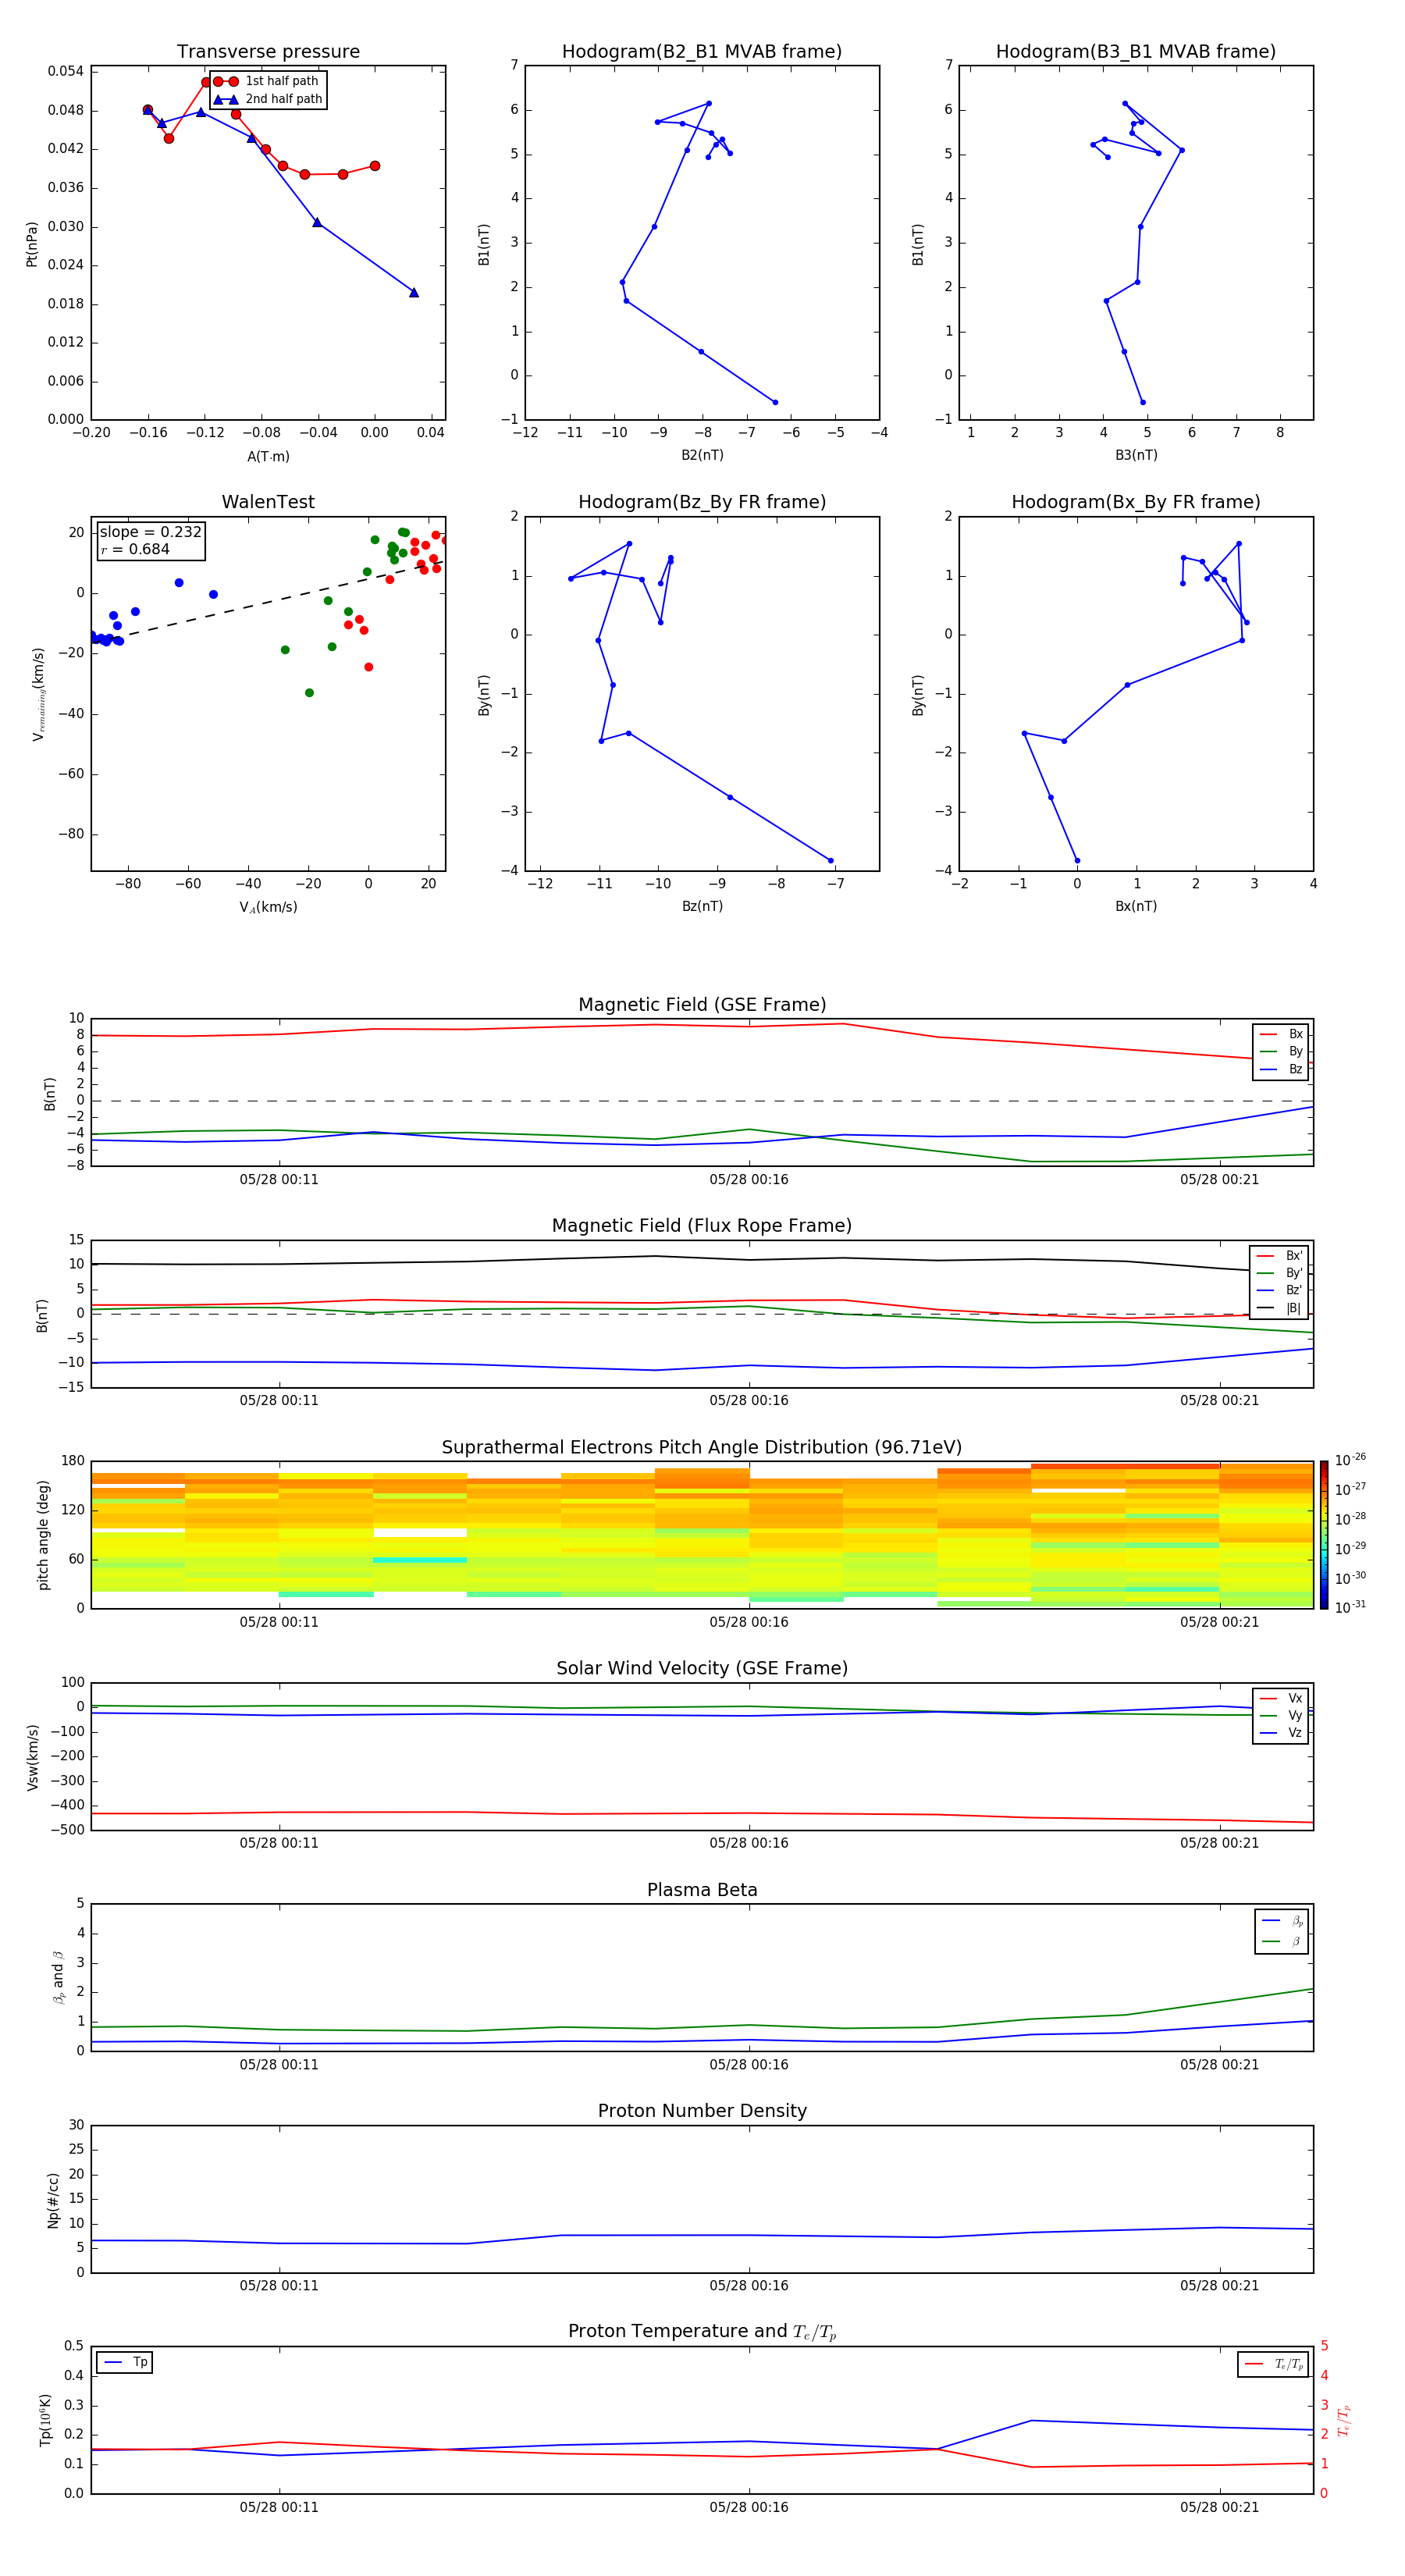Screen dimensions: 1405x2576
Task: Click the 'B3(nT)' x-axis label
Action: (1136, 455)
